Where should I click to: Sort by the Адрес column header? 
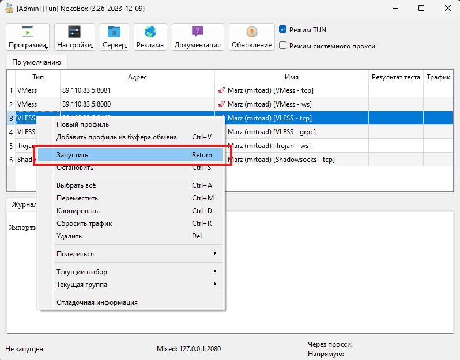click(137, 77)
